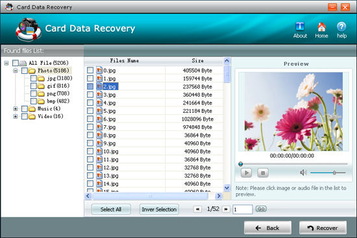Click the speaker volume icon
The width and height of the screenshot is (357, 238).
(303, 173)
